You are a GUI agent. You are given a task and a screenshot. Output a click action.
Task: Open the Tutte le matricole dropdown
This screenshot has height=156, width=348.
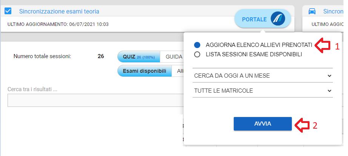(262, 90)
